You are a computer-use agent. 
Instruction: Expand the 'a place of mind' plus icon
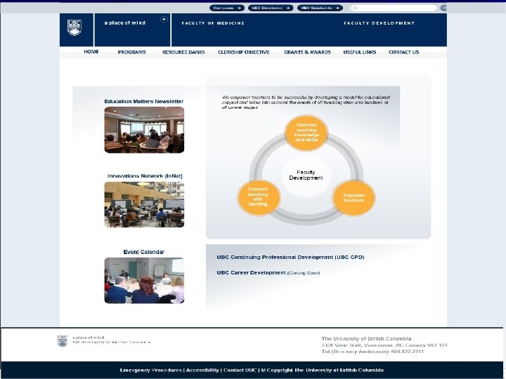(164, 20)
